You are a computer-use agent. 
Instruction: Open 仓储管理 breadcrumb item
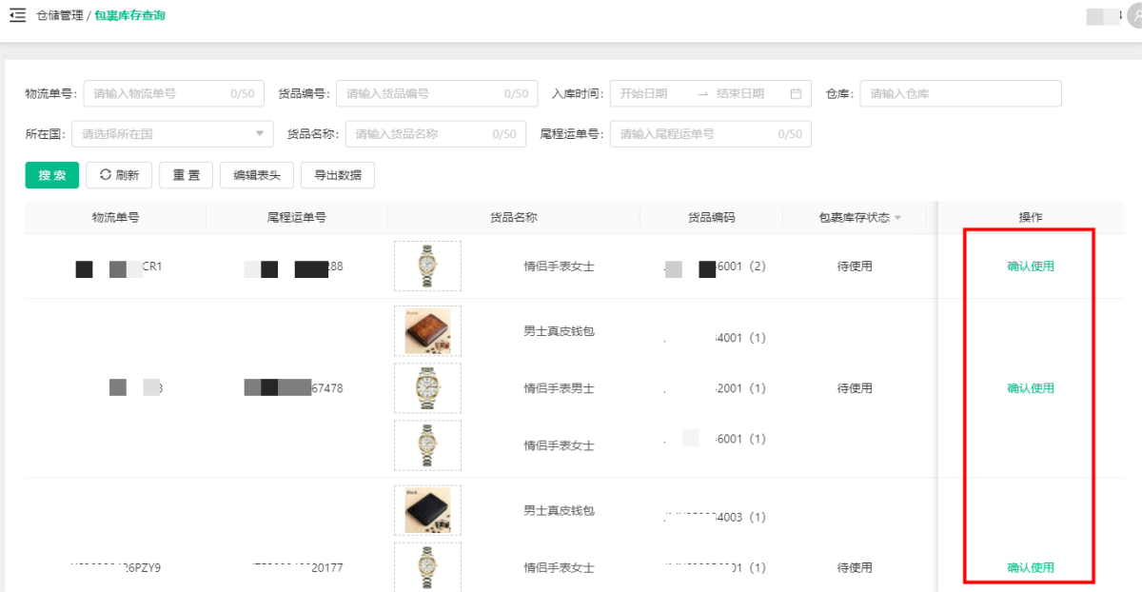tap(59, 15)
